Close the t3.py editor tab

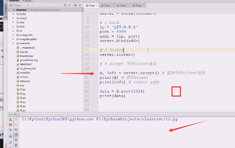(112, 5)
